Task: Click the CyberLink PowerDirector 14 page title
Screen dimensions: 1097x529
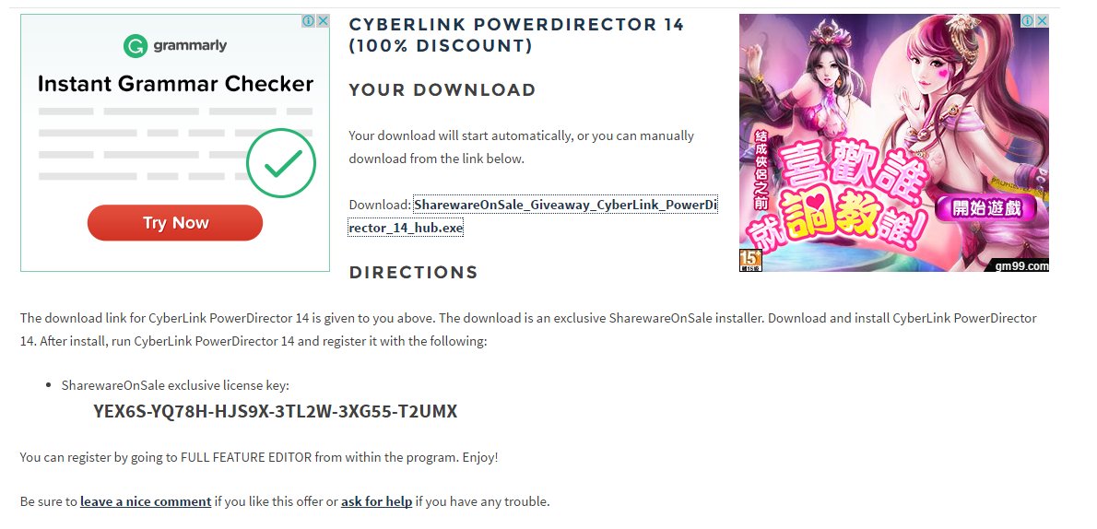Action: (x=516, y=35)
